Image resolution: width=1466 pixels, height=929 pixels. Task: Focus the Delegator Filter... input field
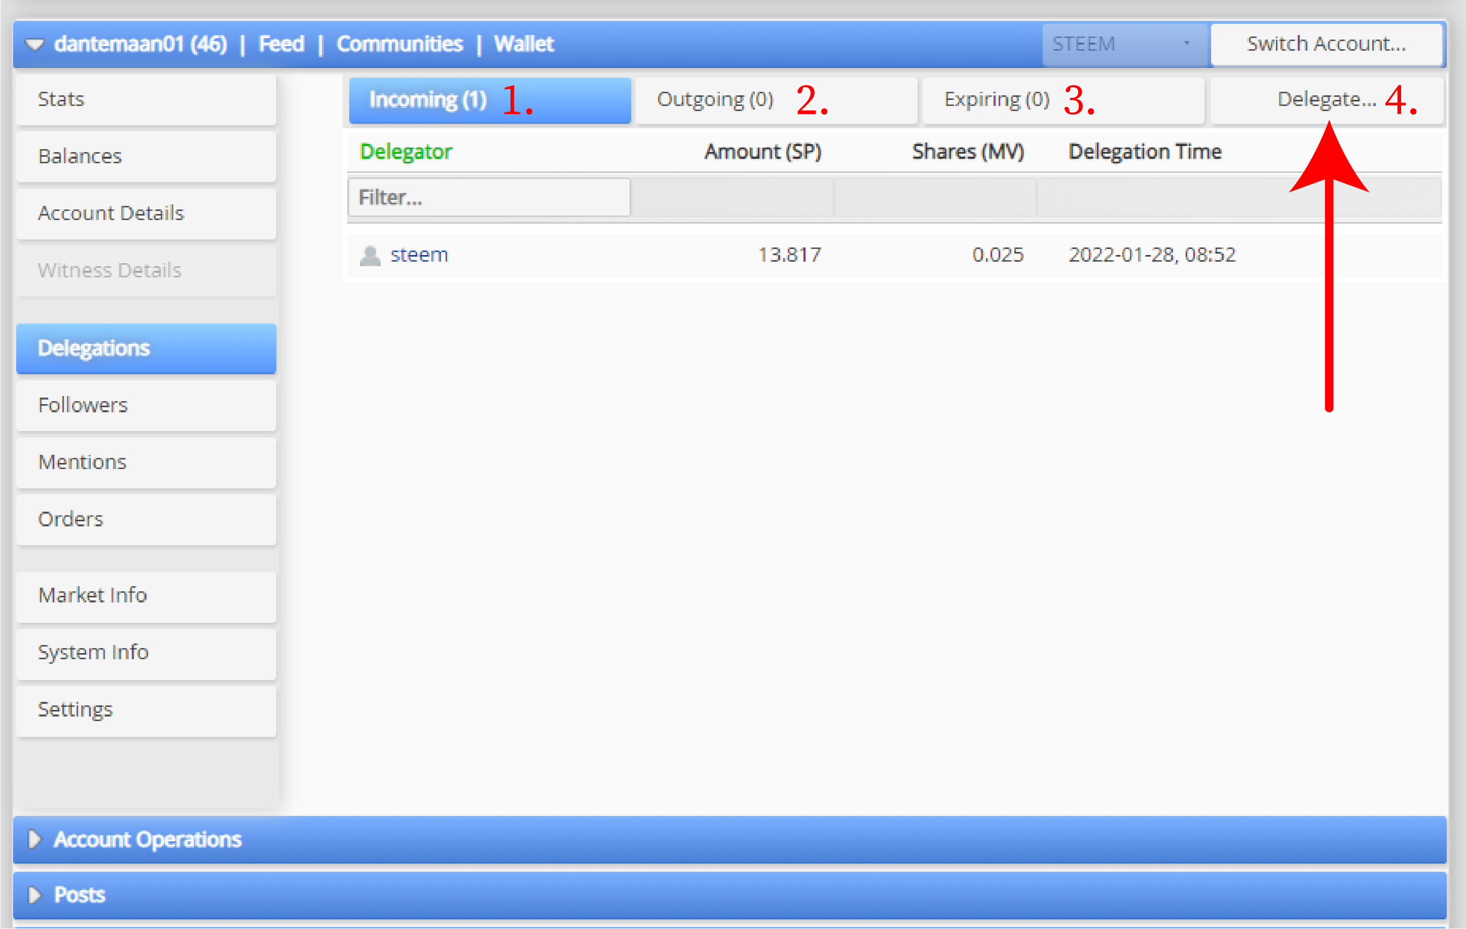coord(489,197)
